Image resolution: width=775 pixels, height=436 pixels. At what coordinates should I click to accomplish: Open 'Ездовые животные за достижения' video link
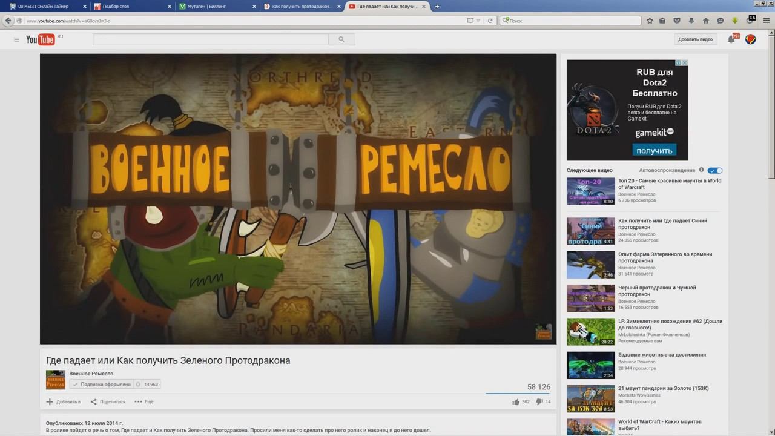[x=662, y=355]
